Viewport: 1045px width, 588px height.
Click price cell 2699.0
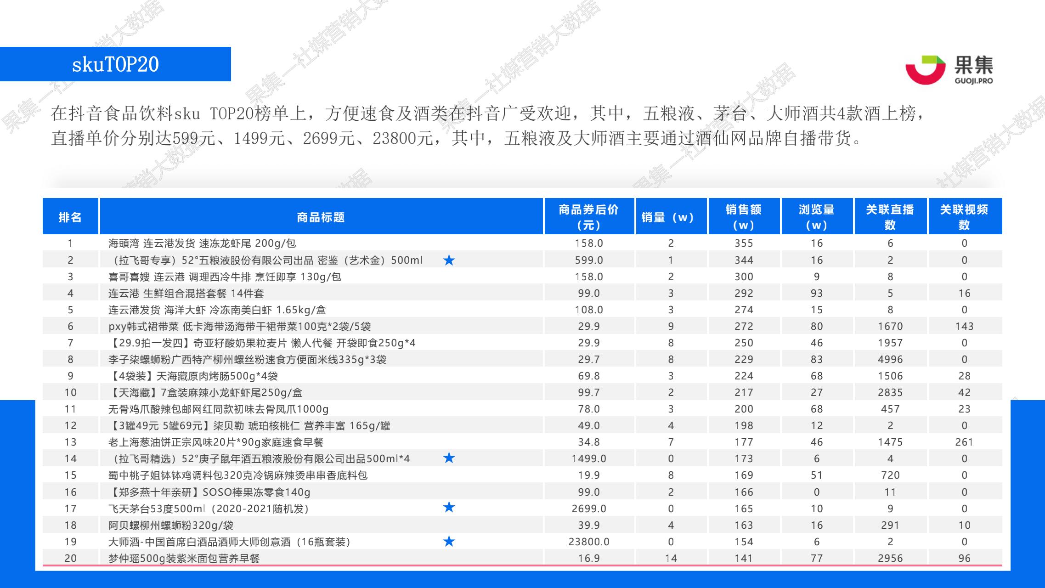point(589,509)
